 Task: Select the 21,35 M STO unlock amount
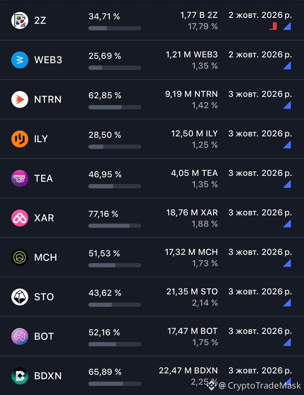192,291
